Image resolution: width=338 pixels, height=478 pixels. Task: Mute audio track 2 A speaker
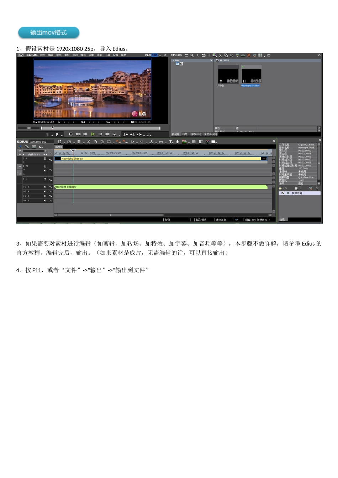tap(45, 191)
